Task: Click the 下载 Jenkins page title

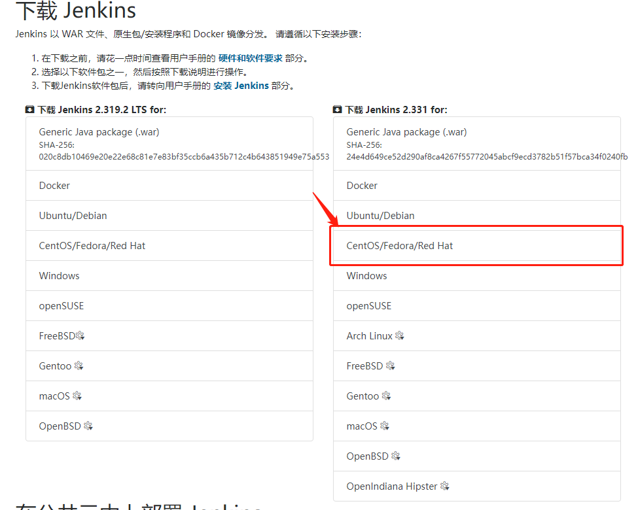Action: pos(76,10)
